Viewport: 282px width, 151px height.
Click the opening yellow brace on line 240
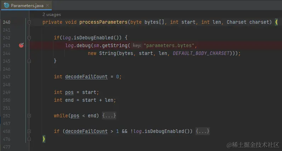pos(276,22)
